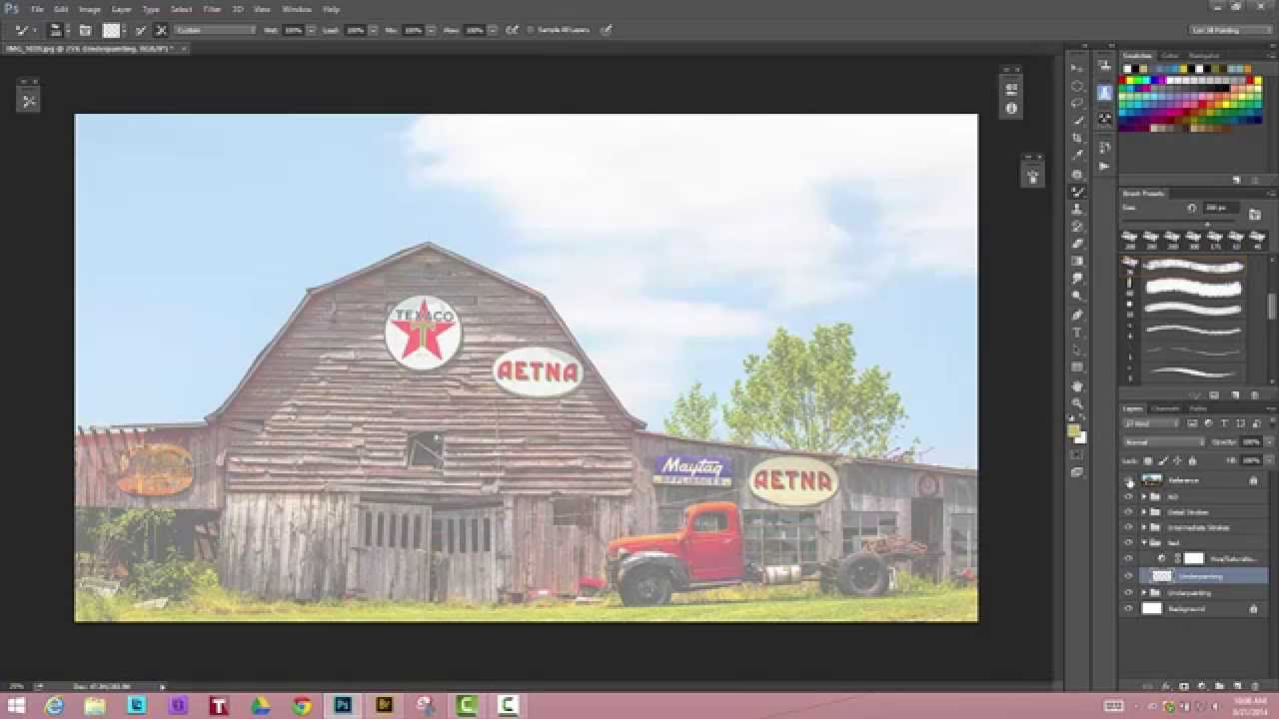Add a layer mask from the Layers panel
Viewport: 1279px width, 719px height.
click(1184, 686)
